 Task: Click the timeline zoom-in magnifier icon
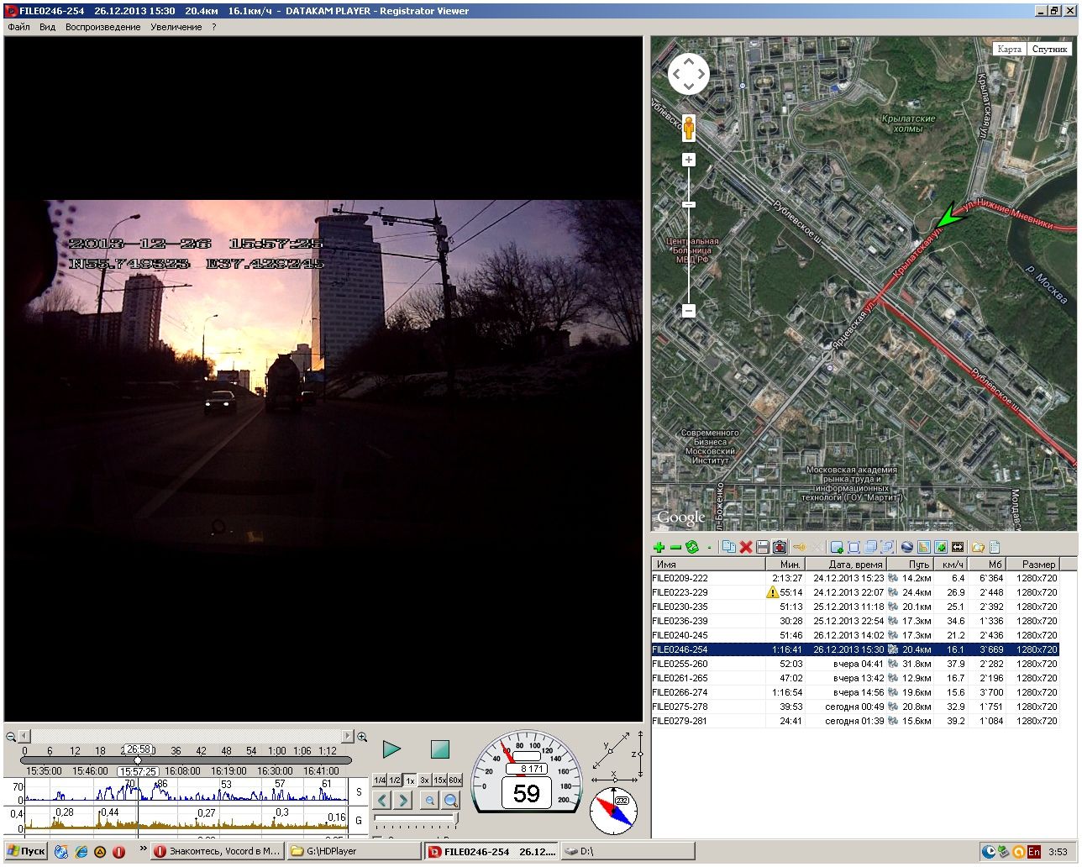[362, 737]
